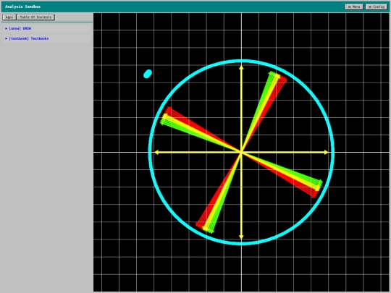Expand the [textbook] Textbooks tree arrow
391x293 pixels.
7,38
